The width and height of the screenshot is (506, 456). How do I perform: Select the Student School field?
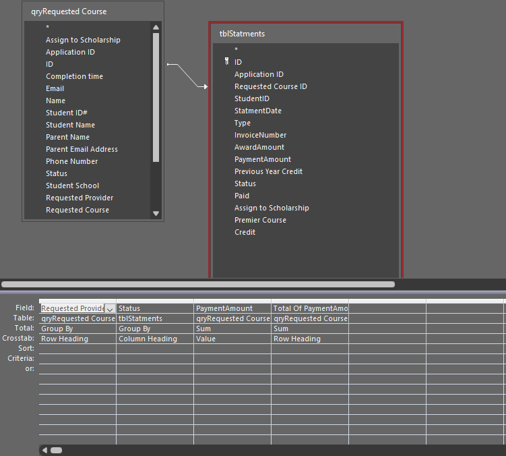[x=72, y=186]
